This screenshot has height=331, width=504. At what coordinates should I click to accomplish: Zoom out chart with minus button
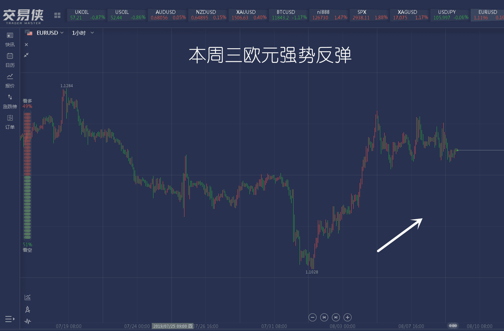click(x=313, y=317)
